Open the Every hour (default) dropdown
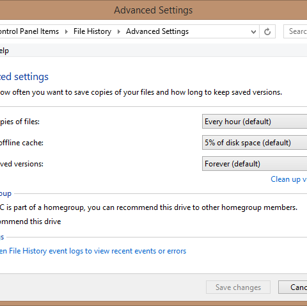 click(255, 122)
